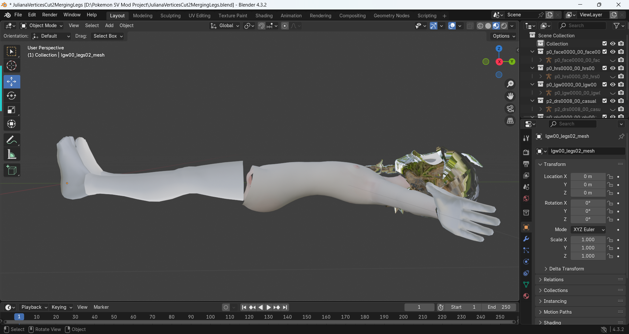Screen dimensions: 629x334
Task: Play the animation forward
Action: coord(269,307)
